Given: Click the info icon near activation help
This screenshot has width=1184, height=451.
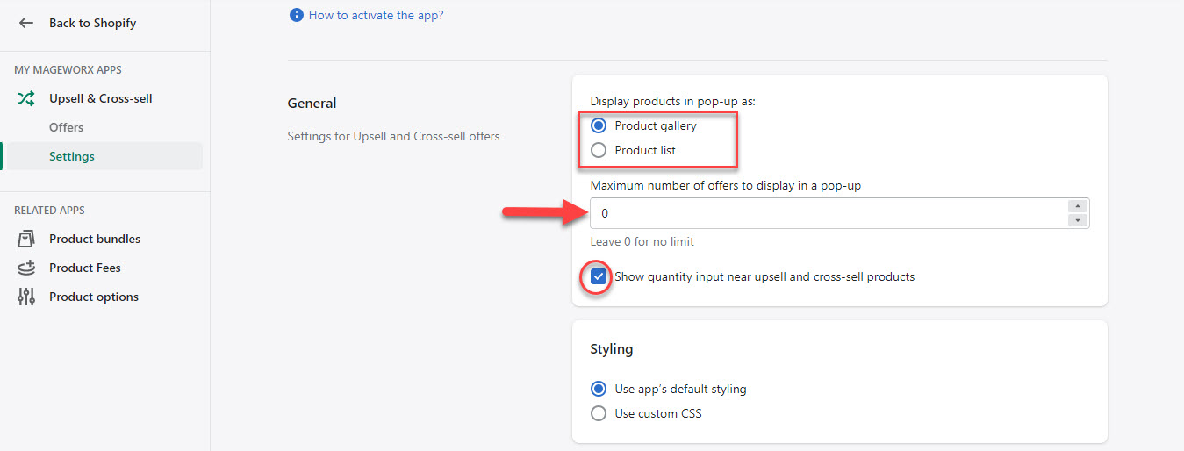Looking at the screenshot, I should tap(296, 15).
